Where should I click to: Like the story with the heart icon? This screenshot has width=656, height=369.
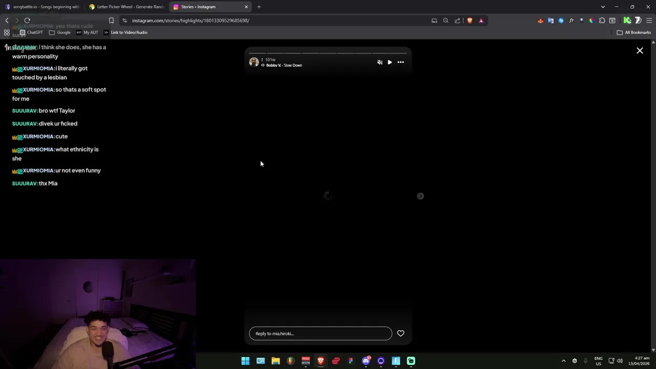(401, 334)
